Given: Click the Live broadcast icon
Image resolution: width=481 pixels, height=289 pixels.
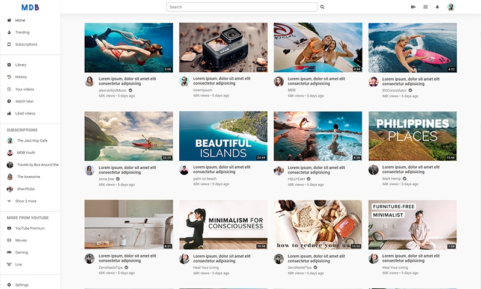Looking at the screenshot, I should 9,264.
